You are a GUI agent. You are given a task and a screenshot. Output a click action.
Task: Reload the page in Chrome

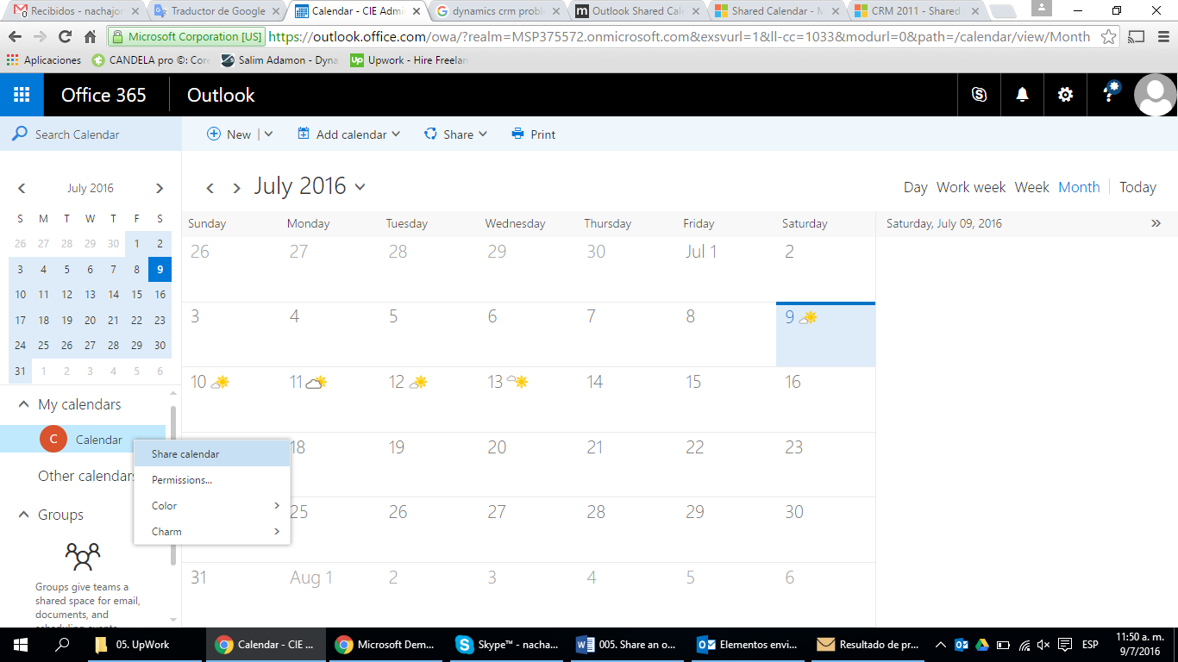click(x=65, y=37)
